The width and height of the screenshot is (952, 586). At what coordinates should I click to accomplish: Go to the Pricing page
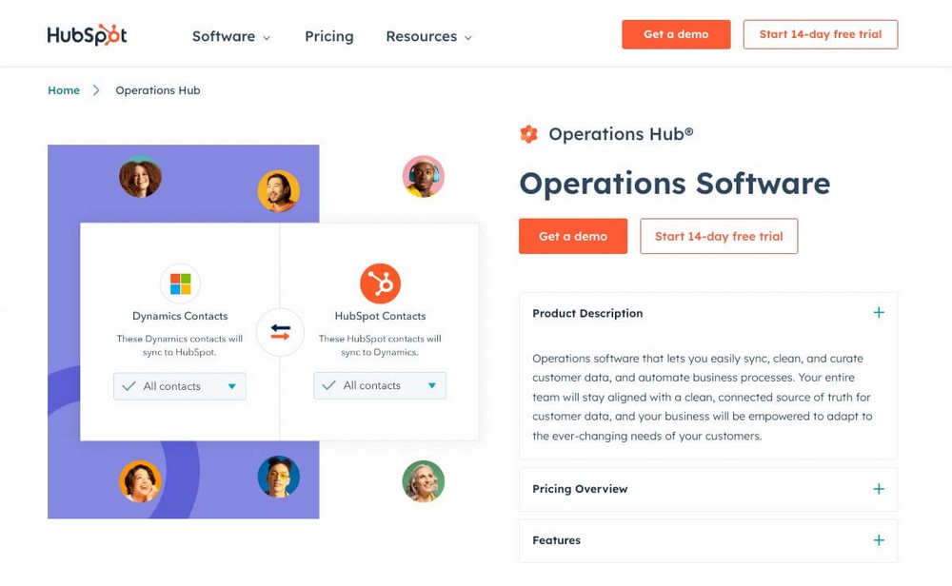point(329,36)
